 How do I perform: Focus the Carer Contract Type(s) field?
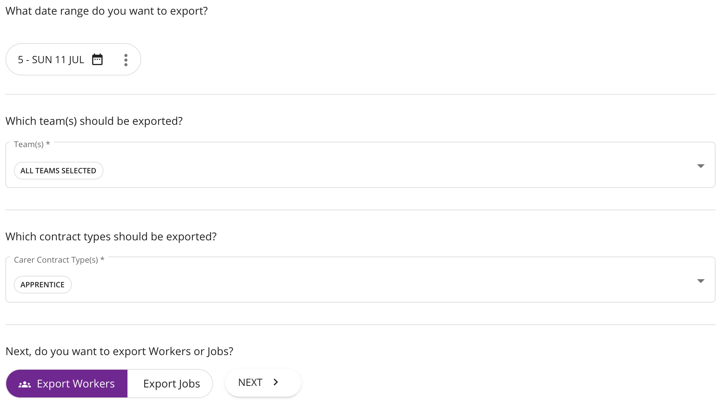(360, 280)
